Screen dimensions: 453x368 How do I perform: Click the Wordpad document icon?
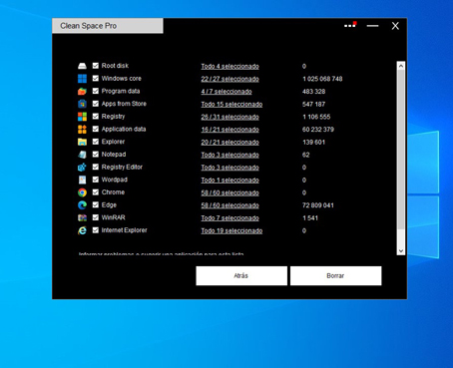tap(82, 180)
